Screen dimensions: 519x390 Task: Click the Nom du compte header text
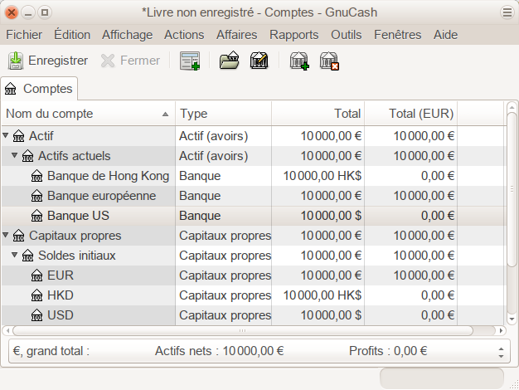pyautogui.click(x=50, y=114)
